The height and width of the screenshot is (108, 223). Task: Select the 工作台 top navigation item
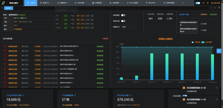pyautogui.click(x=31, y=3)
